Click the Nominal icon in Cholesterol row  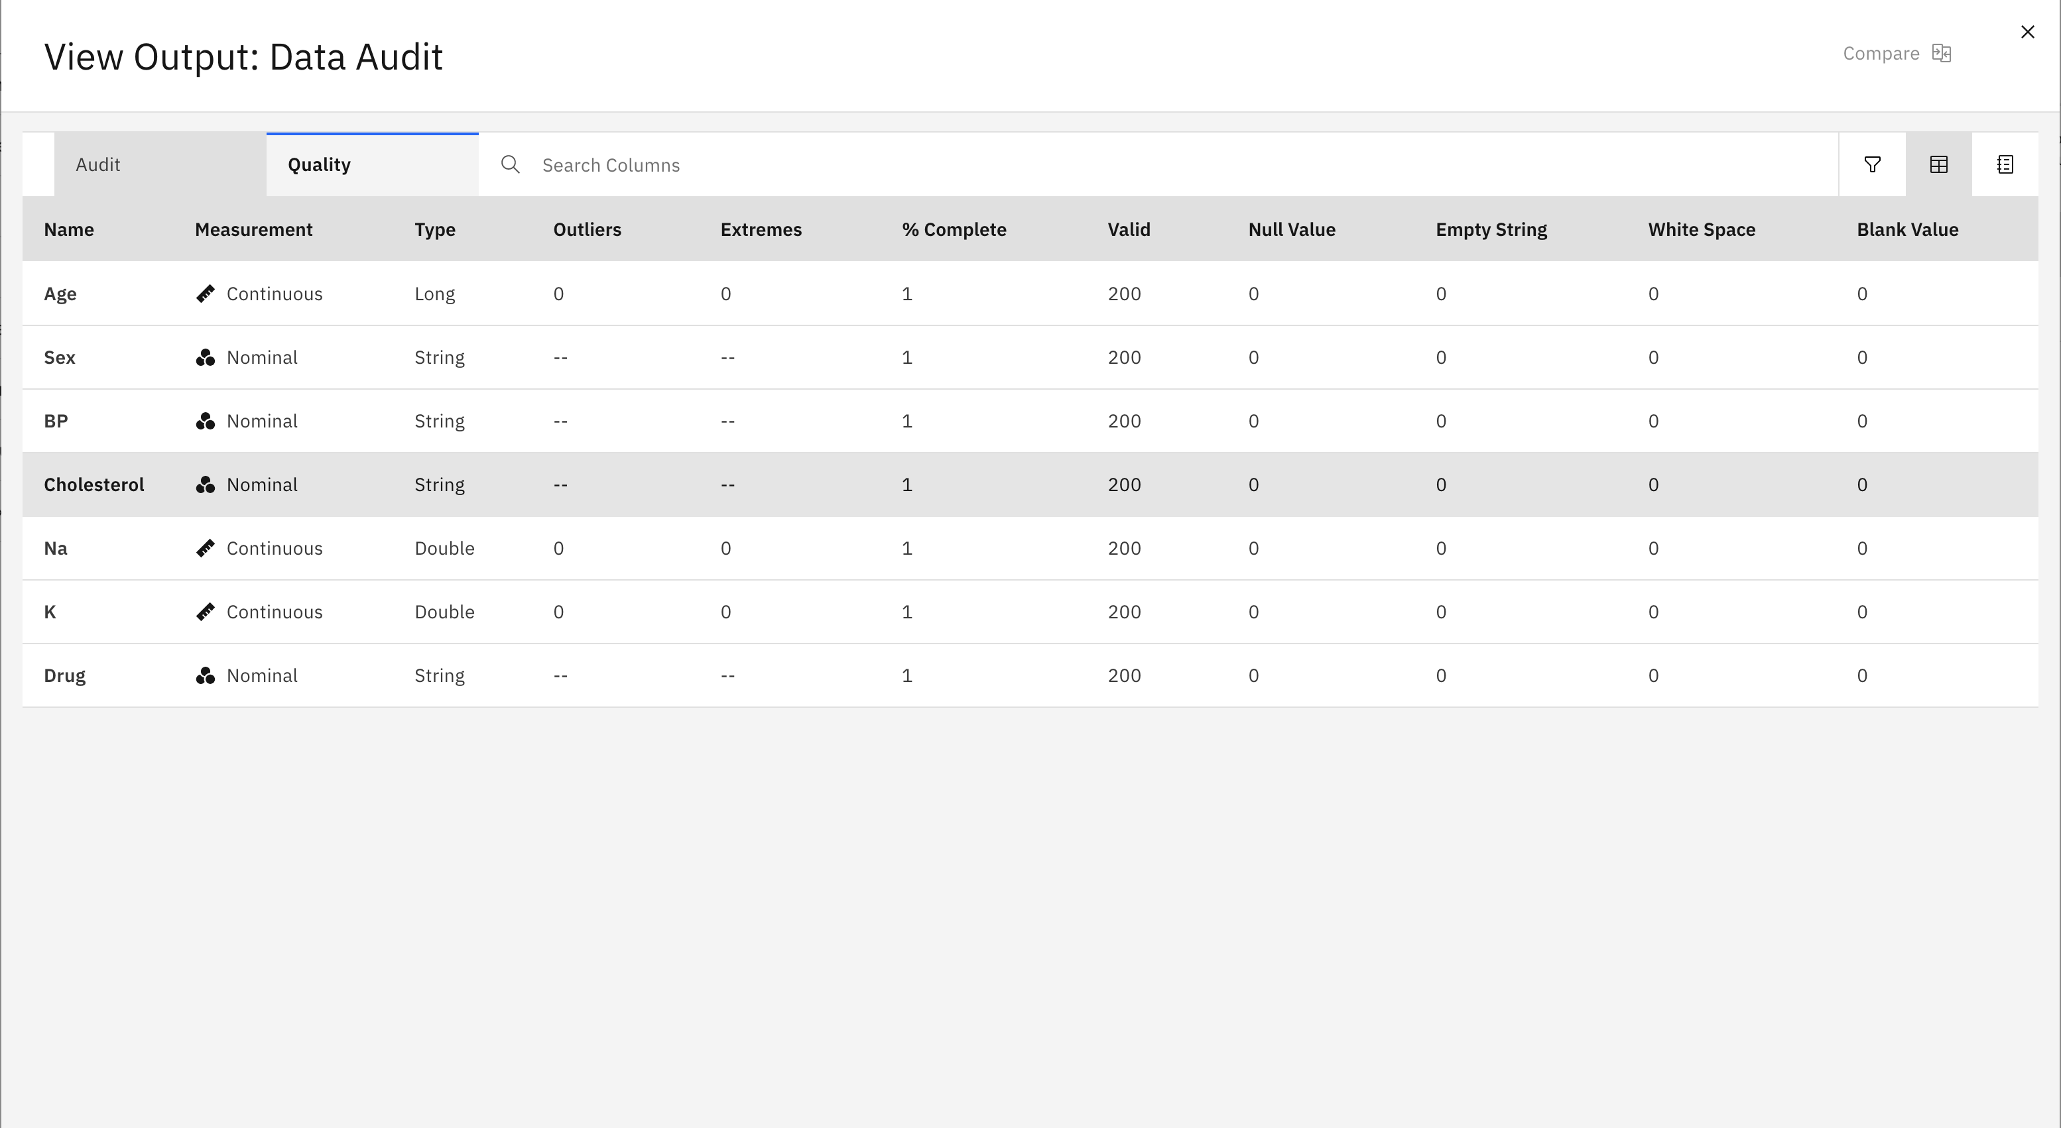point(206,484)
